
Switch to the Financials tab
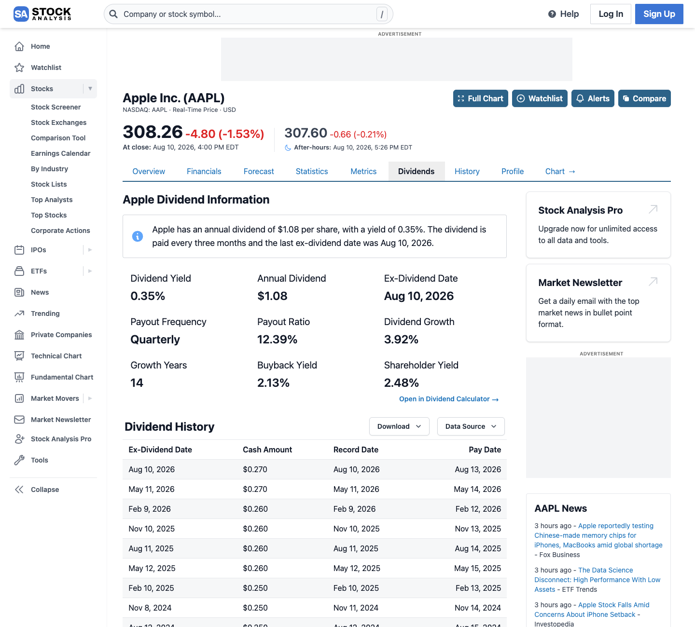click(204, 171)
